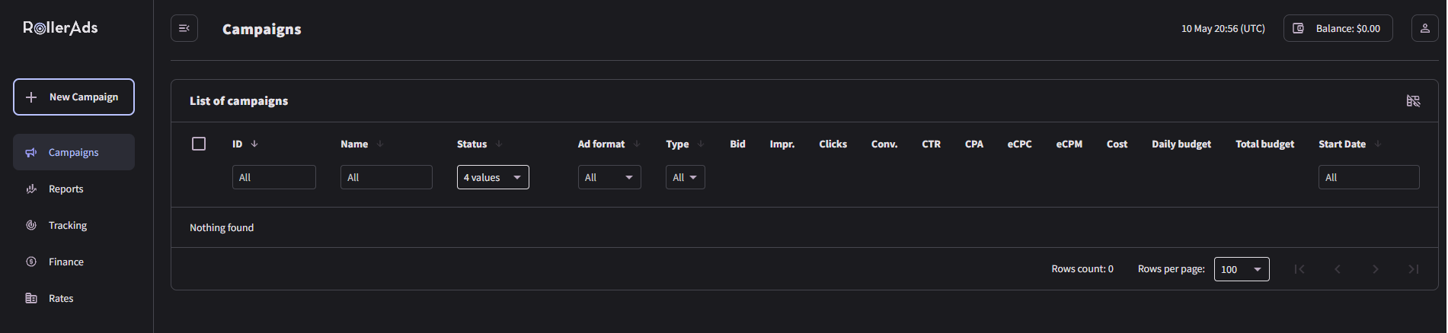1448x333 pixels.
Task: Open the Status filter dropdown
Action: [493, 177]
